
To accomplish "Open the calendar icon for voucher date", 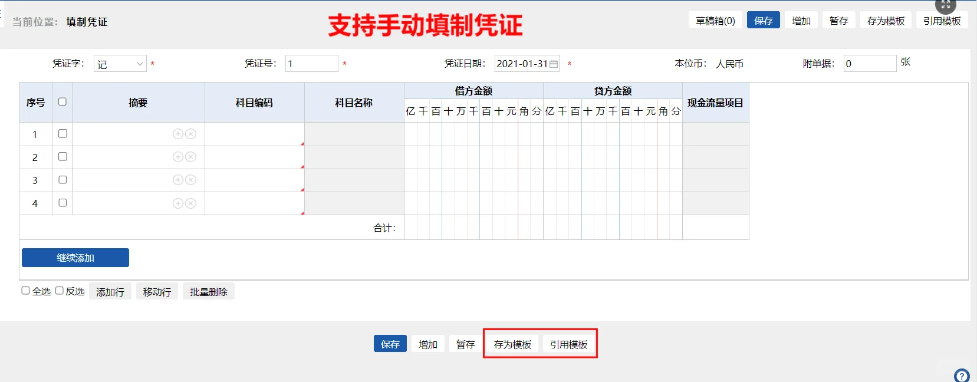I will tap(554, 64).
